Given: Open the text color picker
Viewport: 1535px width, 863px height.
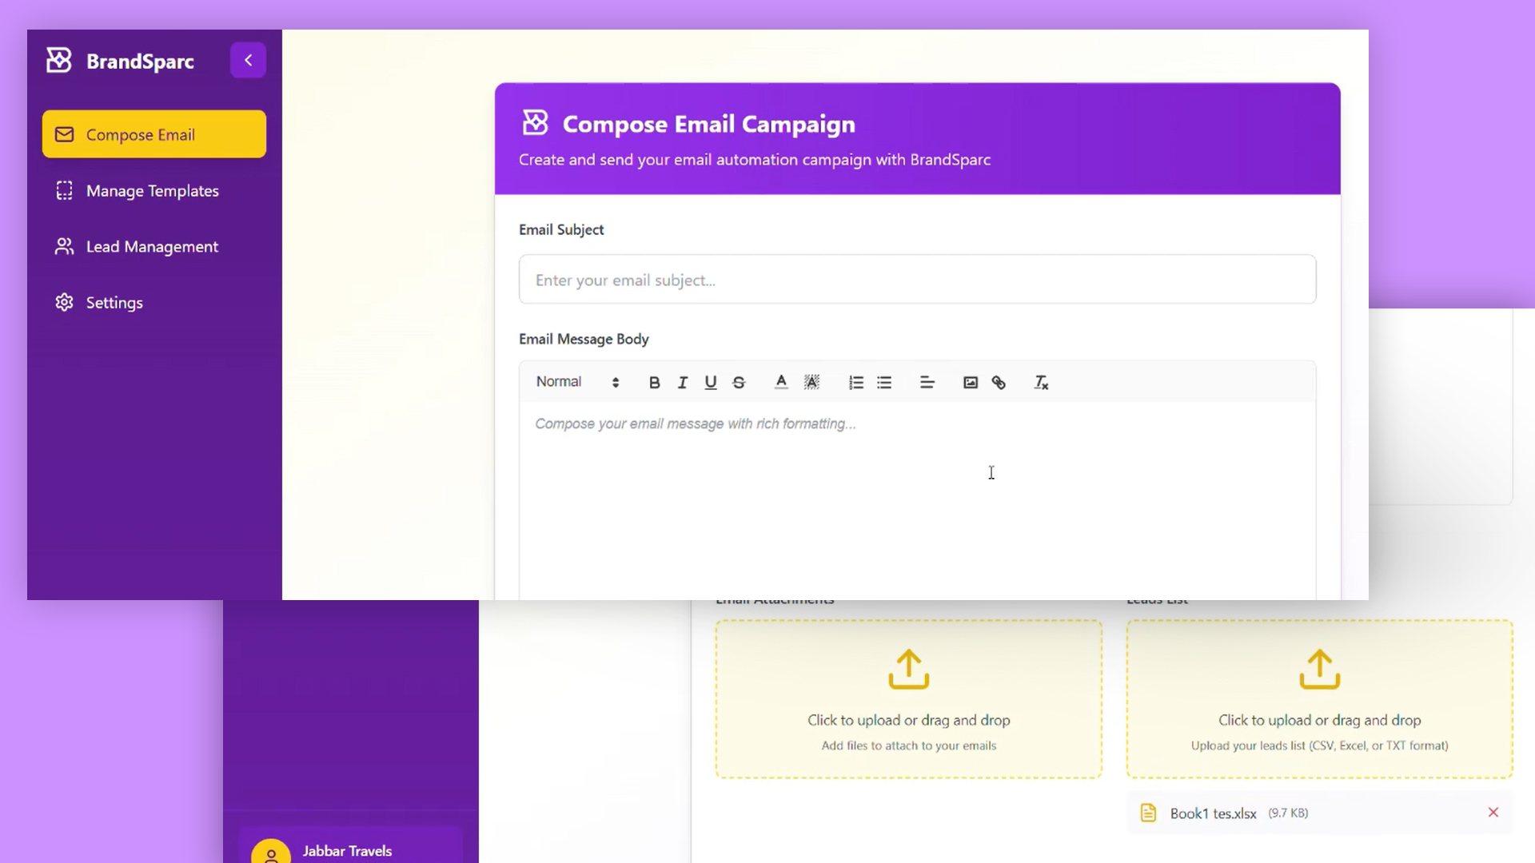Looking at the screenshot, I should [x=781, y=382].
